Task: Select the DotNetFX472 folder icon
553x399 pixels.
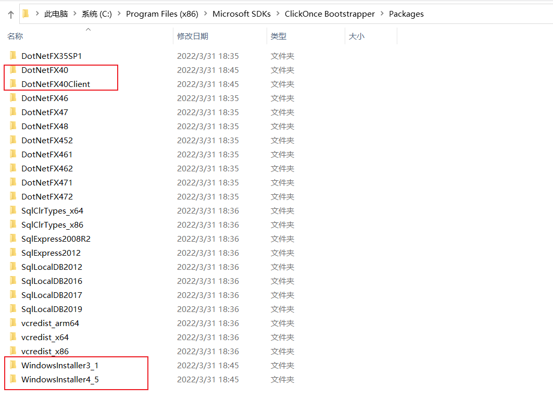Action: click(x=13, y=196)
